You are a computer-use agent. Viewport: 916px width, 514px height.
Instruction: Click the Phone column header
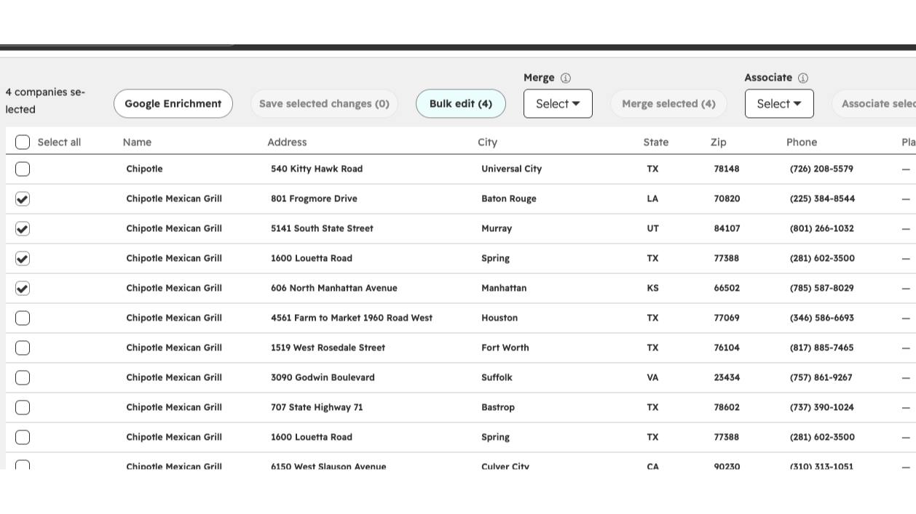point(802,142)
